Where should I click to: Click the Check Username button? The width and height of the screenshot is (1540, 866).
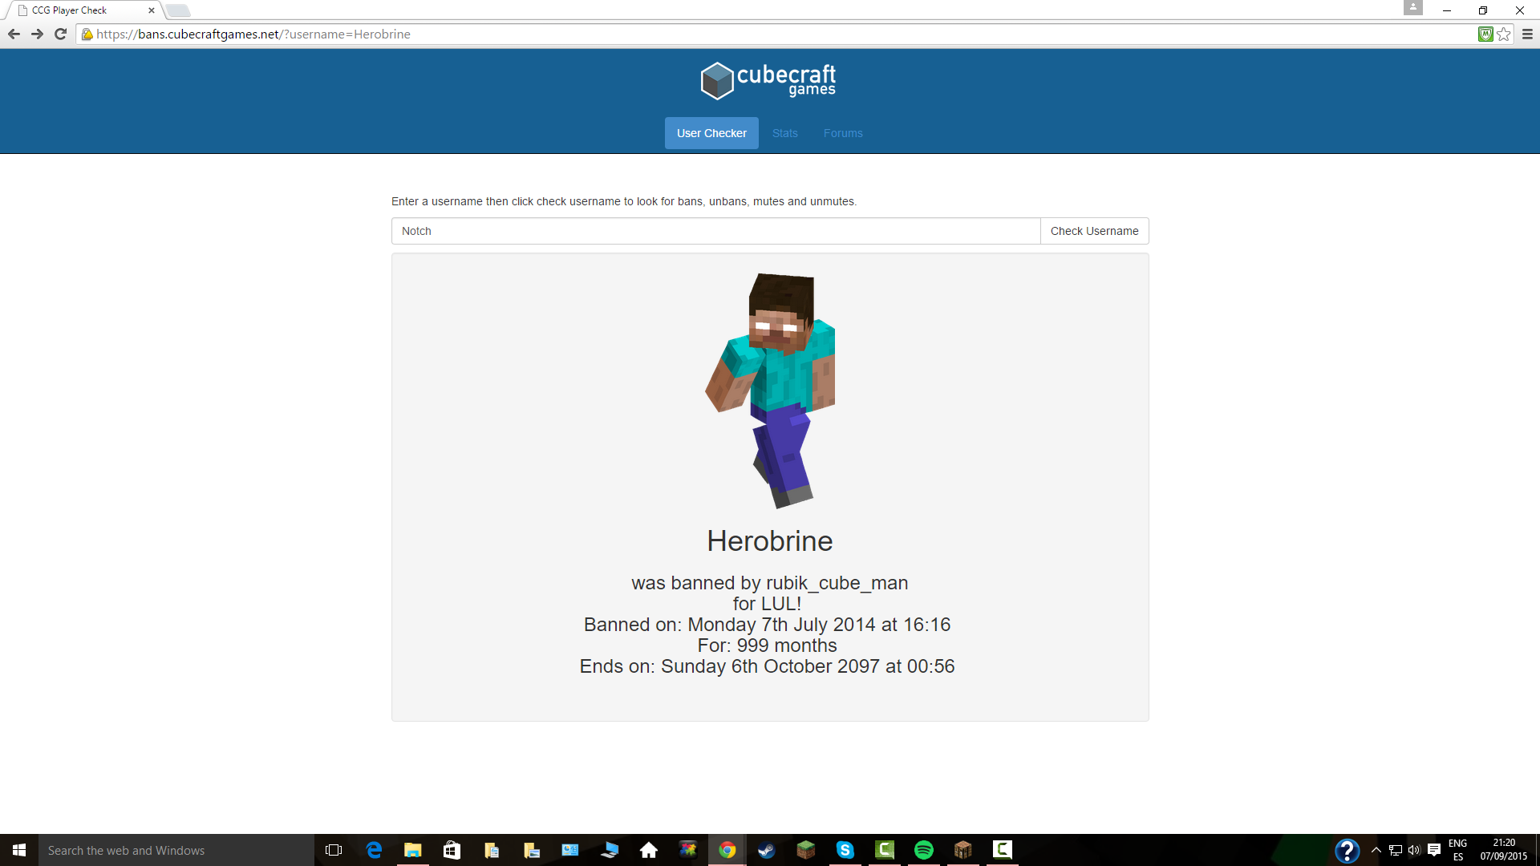[x=1094, y=231]
